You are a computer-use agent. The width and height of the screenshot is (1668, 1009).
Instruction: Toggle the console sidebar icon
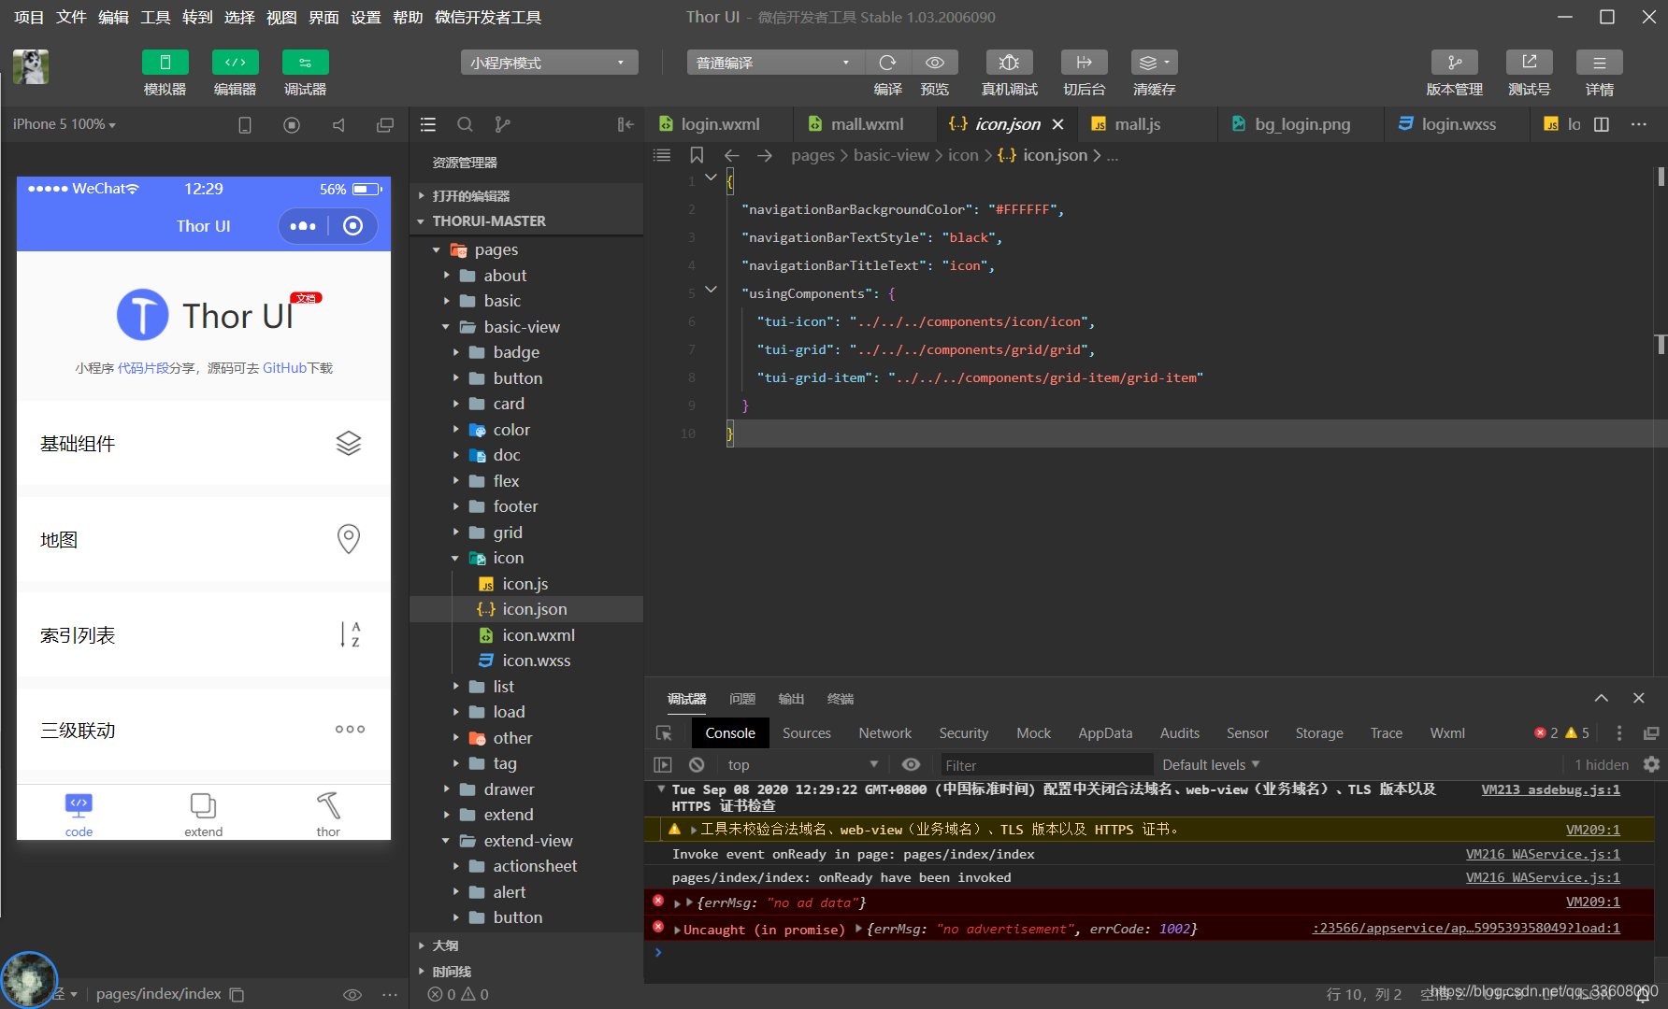point(663,764)
